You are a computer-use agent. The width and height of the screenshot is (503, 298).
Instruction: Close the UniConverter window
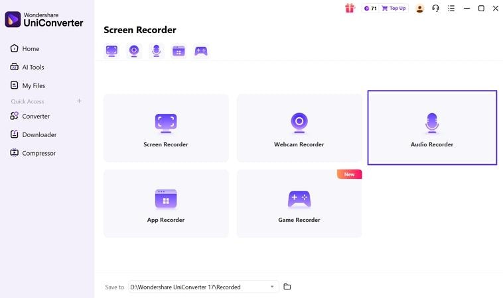click(x=496, y=9)
